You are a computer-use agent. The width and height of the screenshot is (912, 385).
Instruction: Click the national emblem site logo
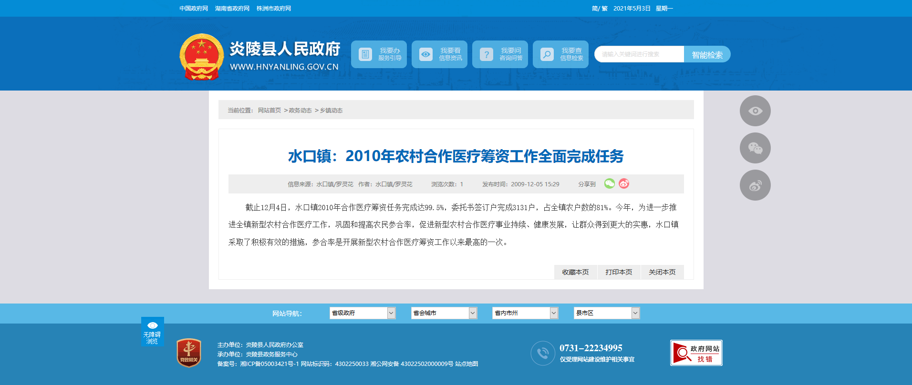pyautogui.click(x=201, y=57)
